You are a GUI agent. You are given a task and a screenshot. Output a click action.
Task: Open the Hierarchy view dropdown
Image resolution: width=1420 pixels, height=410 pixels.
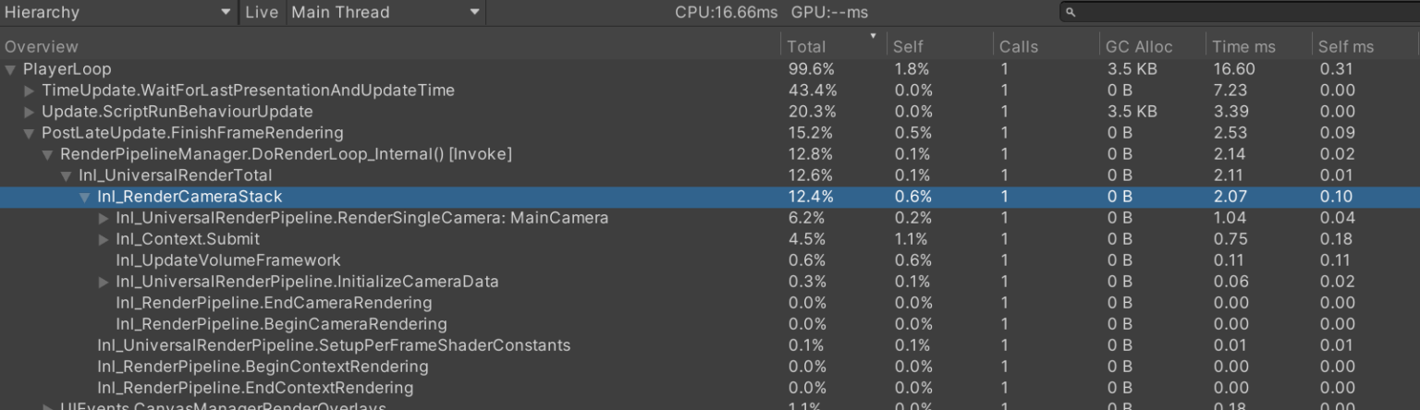[118, 13]
